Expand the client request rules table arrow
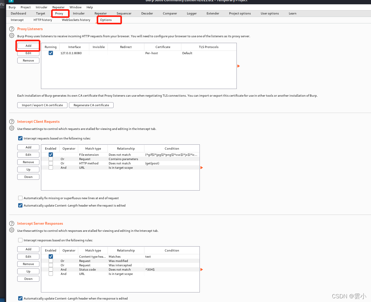371x302 pixels. [202, 167]
